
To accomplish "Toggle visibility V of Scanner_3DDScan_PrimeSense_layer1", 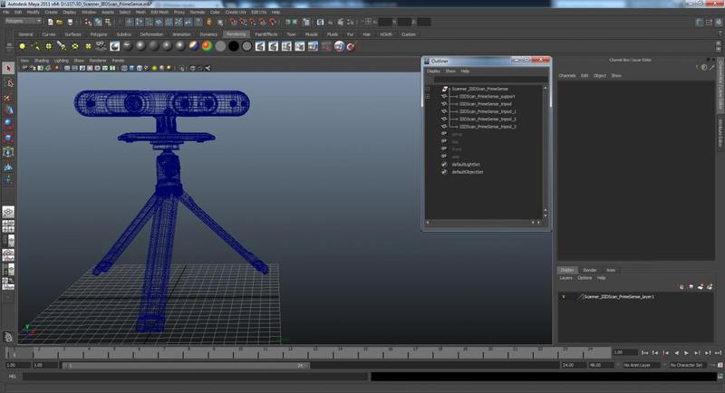I will [564, 296].
